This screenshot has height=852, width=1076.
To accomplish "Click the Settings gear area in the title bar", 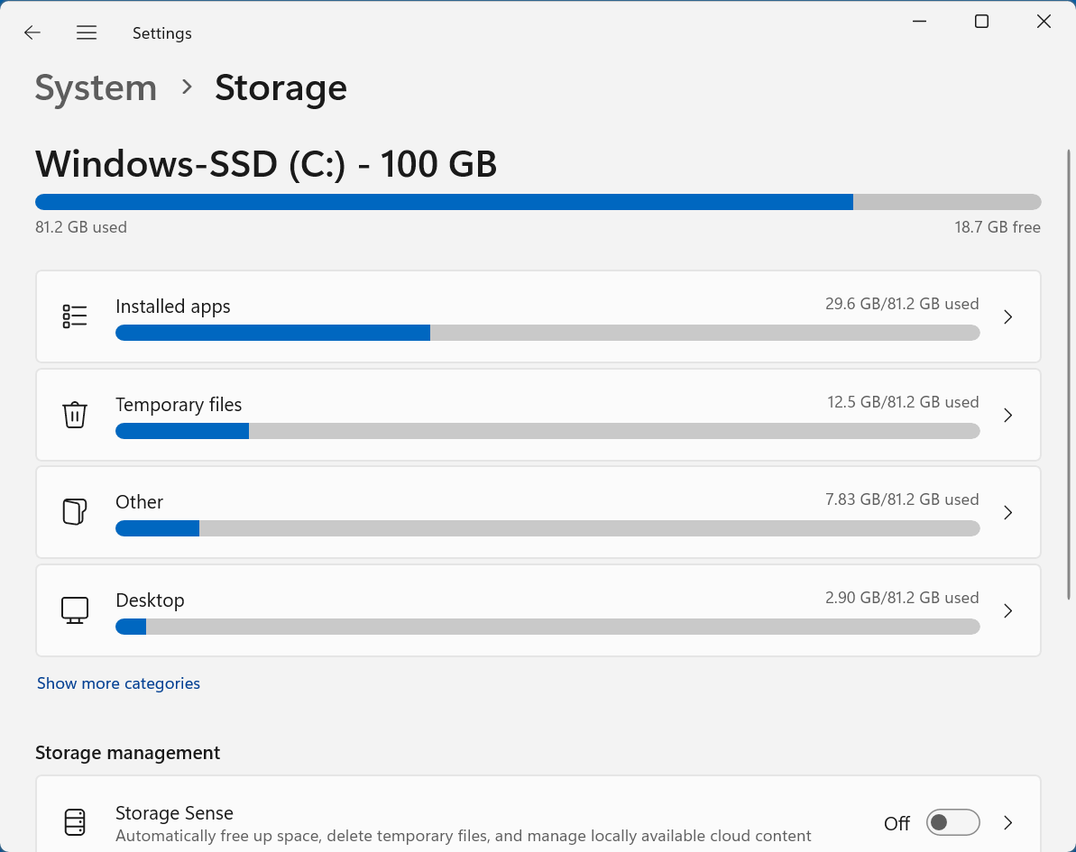I will point(162,32).
